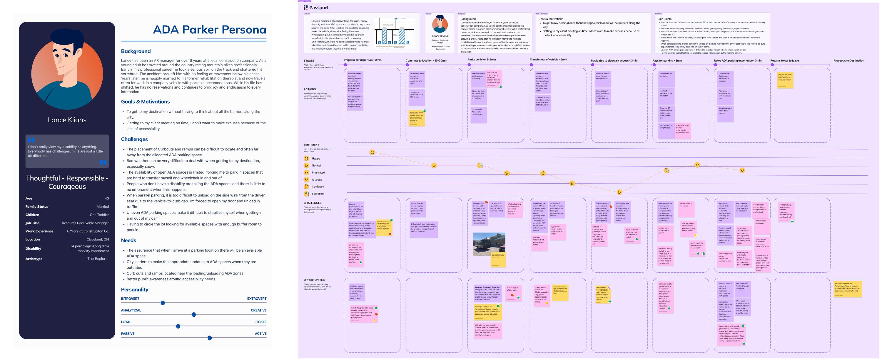Click closing quotation mark icon in persona card
Image resolution: width=882 pixels, height=361 pixels.
point(103,162)
